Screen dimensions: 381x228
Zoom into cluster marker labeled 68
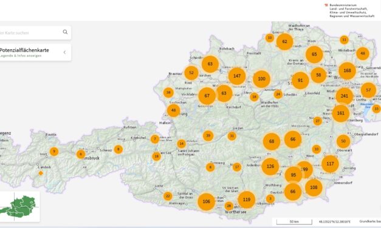[272, 141]
